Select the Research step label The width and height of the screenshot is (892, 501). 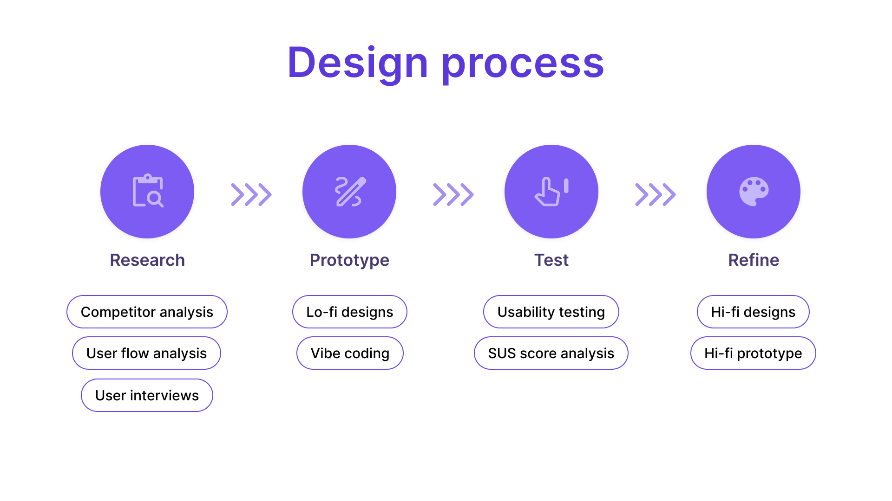[x=147, y=260]
